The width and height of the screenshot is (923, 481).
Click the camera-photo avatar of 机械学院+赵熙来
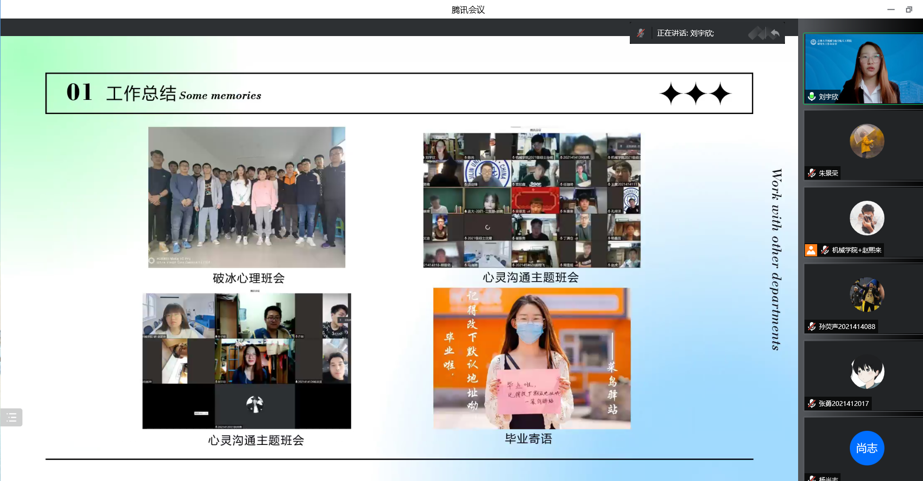tap(866, 218)
